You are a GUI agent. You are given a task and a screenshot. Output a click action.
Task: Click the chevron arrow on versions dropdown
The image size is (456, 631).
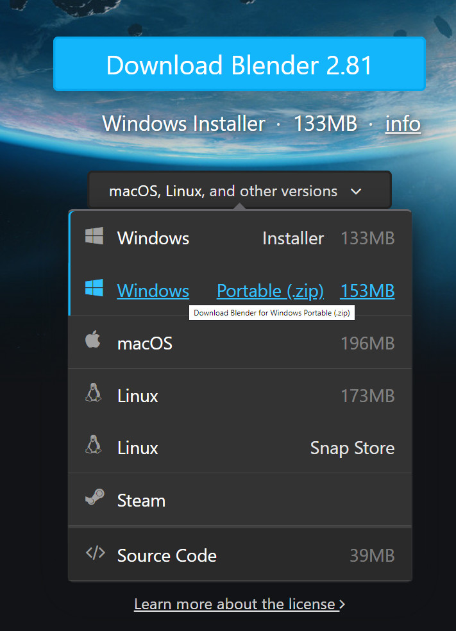click(356, 192)
